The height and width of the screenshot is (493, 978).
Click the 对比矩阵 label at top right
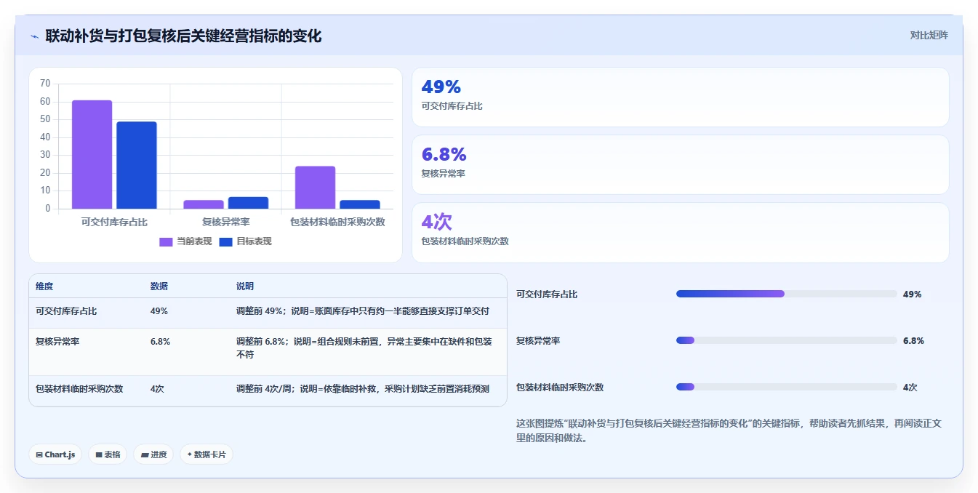tap(929, 35)
